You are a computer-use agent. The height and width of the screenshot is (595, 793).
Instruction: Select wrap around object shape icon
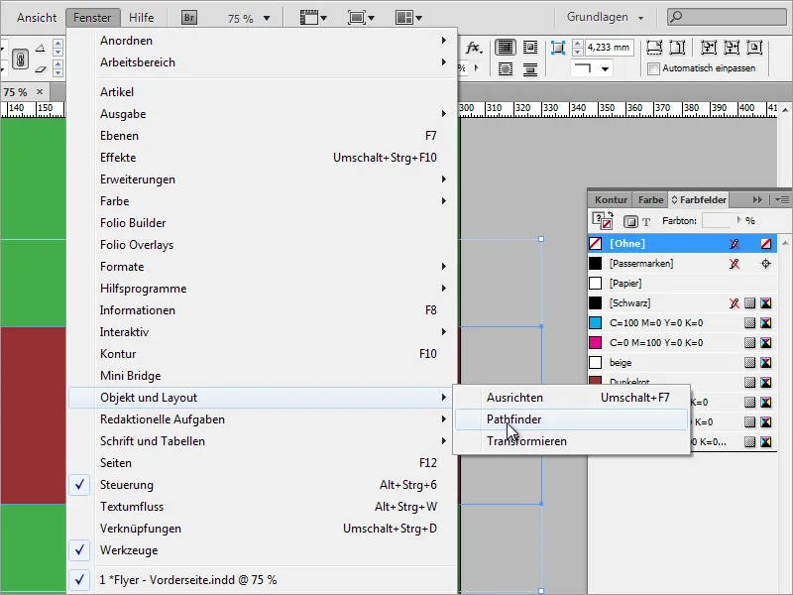coord(505,68)
